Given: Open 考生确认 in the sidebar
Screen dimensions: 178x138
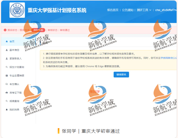Looking at the screenshot, I should [14, 84].
